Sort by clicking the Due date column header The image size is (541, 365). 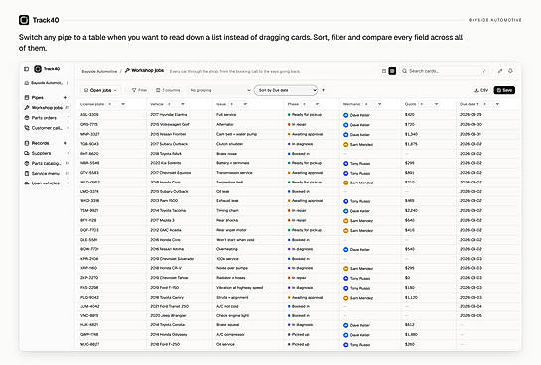click(469, 104)
